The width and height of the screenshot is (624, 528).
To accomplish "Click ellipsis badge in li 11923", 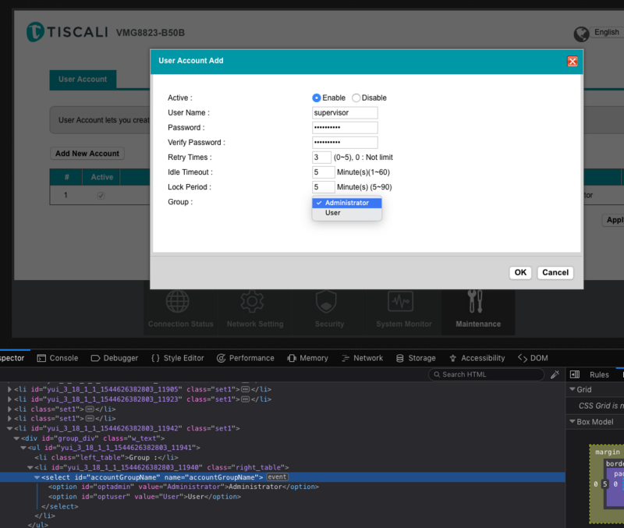I will (x=246, y=399).
